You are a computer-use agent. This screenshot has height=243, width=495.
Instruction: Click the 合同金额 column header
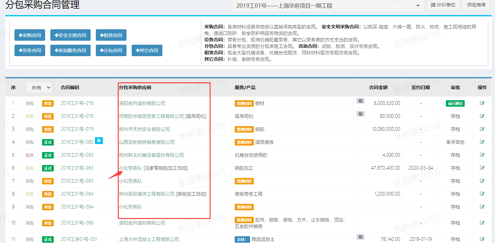pos(378,88)
